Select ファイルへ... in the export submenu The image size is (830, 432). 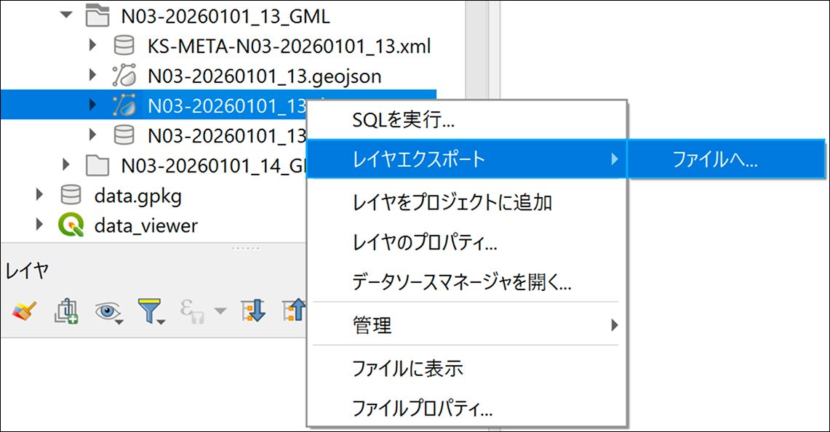click(726, 159)
